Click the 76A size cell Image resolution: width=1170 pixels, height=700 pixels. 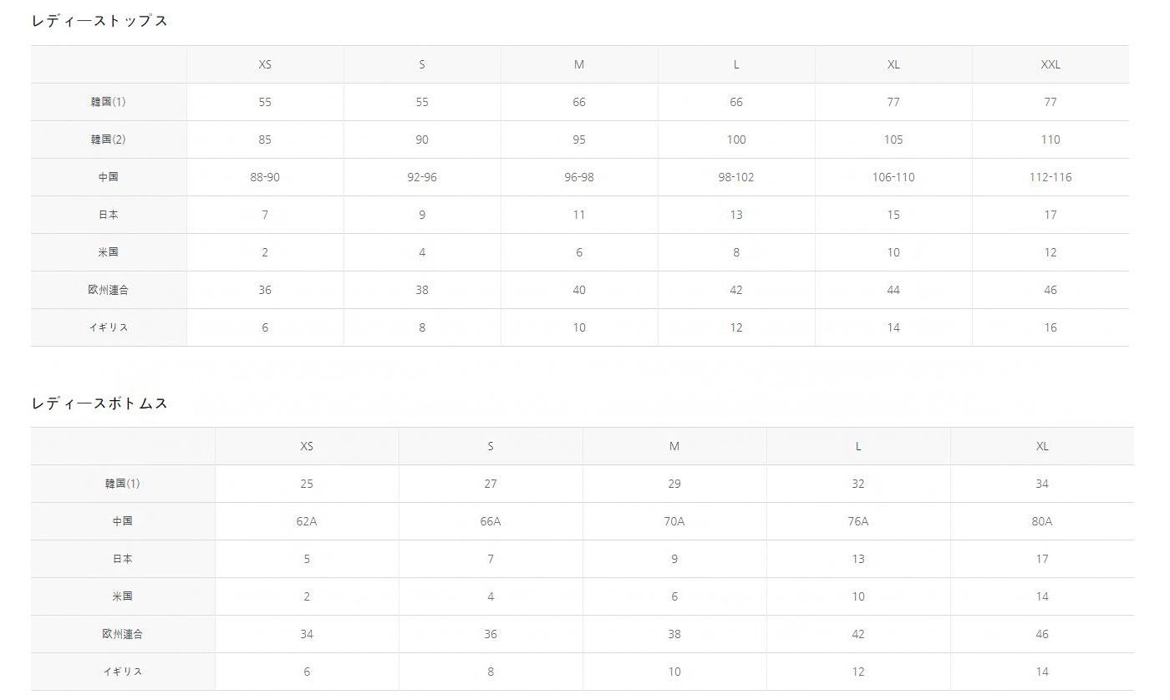point(858,521)
